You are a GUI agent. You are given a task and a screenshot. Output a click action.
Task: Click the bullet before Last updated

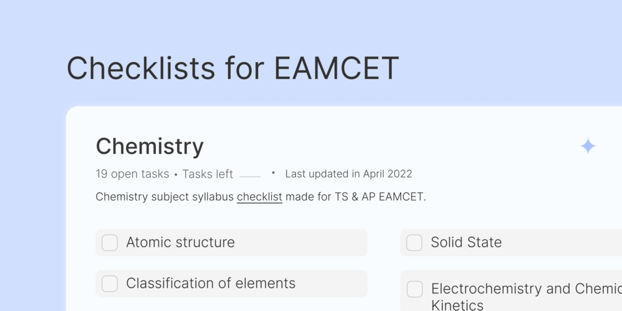click(x=273, y=173)
